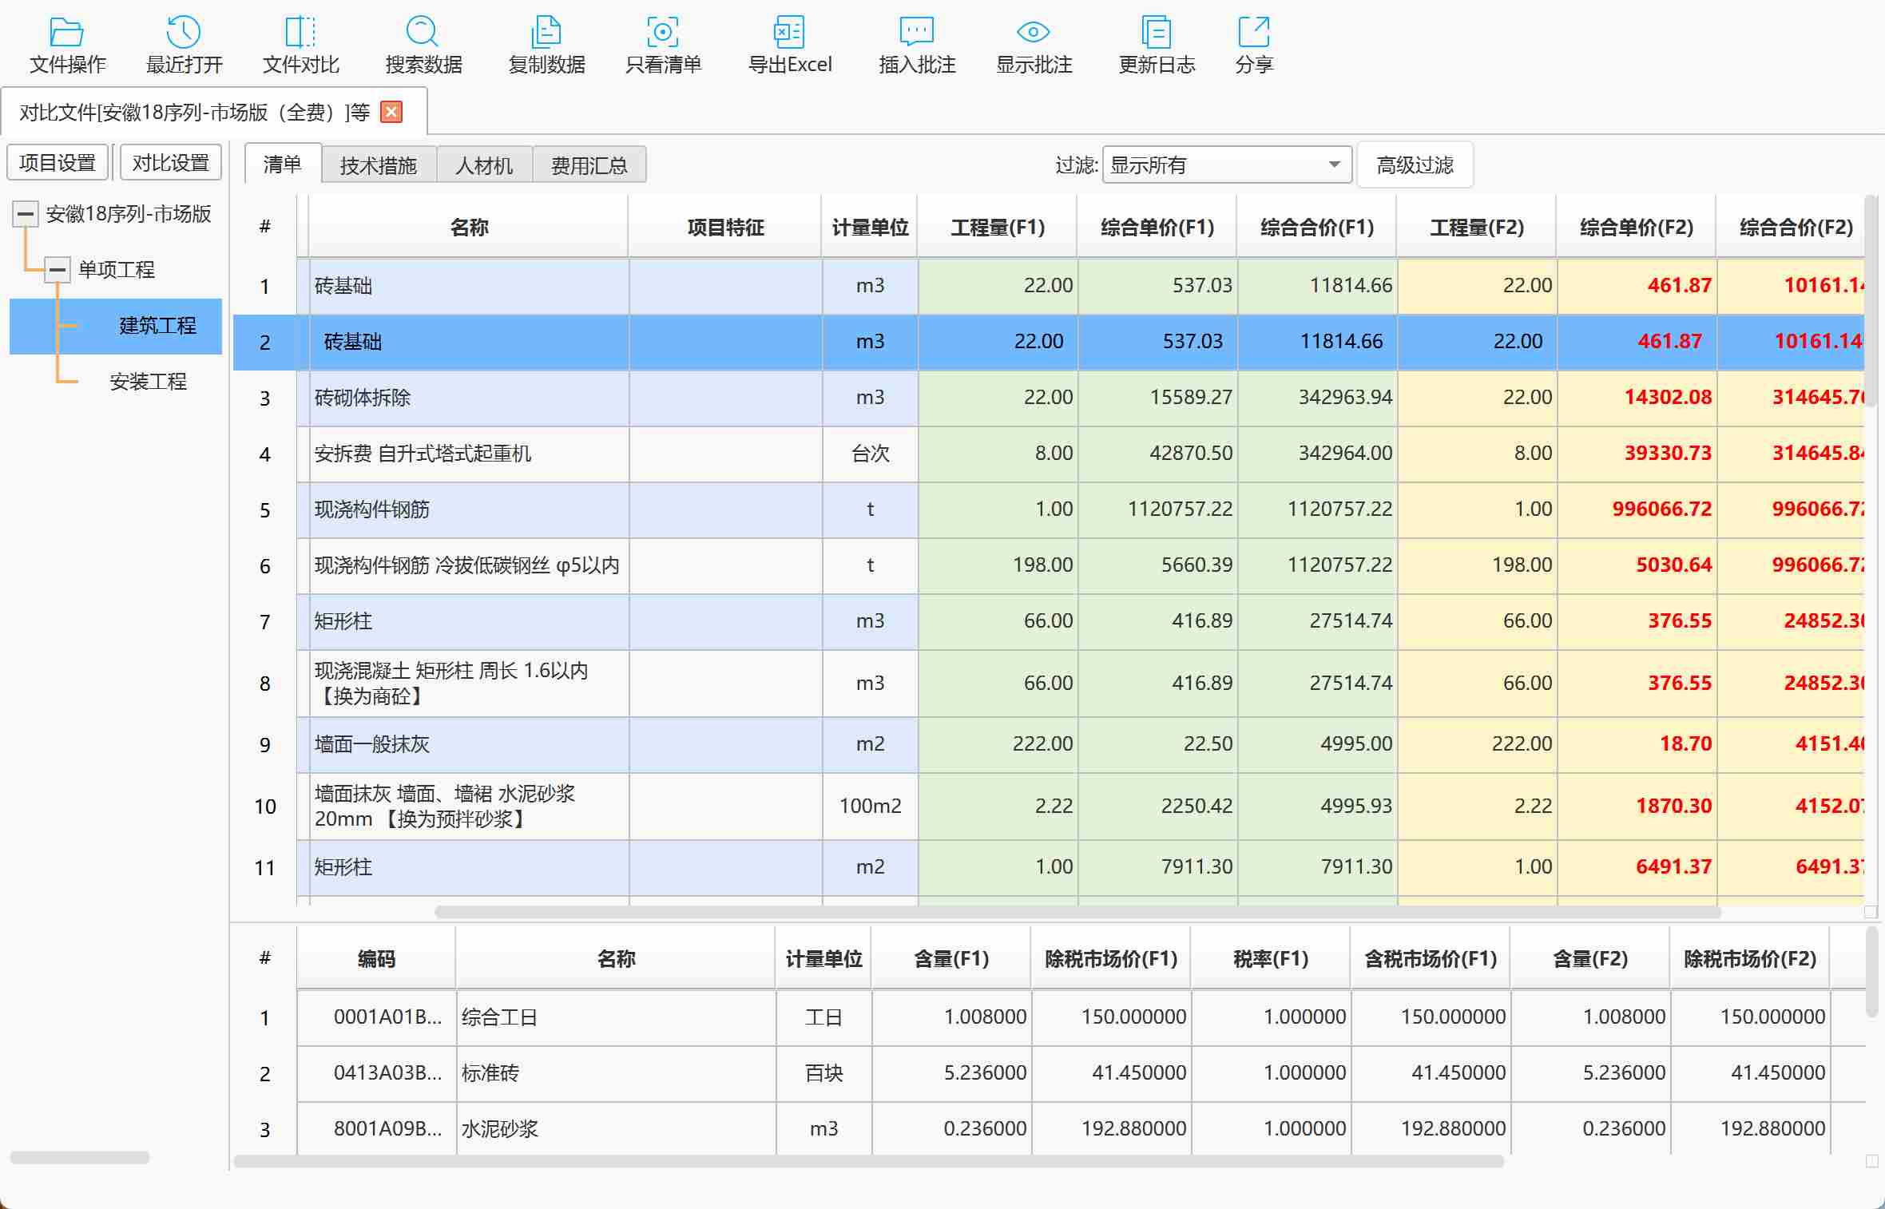The width and height of the screenshot is (1885, 1209).
Task: Click the 编码 column header in the lower table
Action: tap(376, 959)
